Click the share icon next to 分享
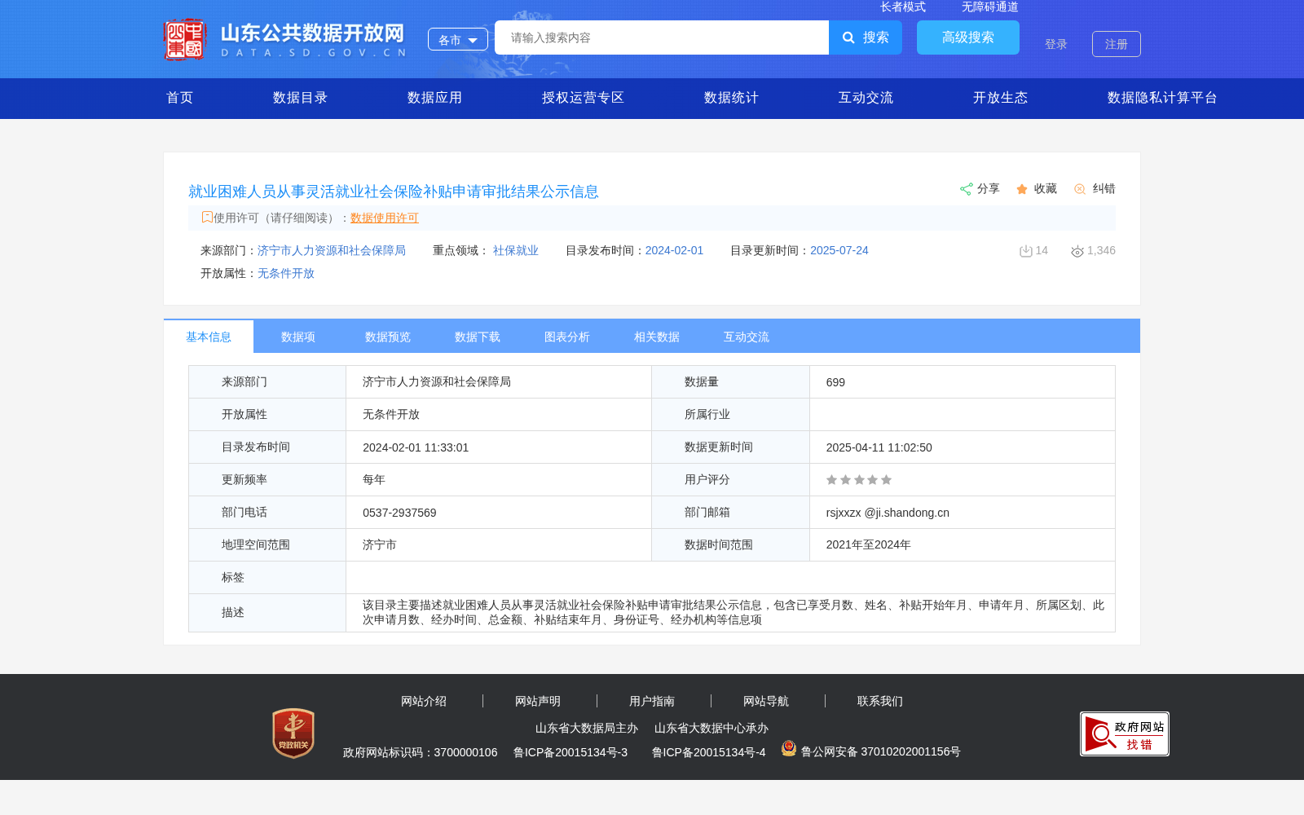This screenshot has width=1304, height=815. pos(966,189)
